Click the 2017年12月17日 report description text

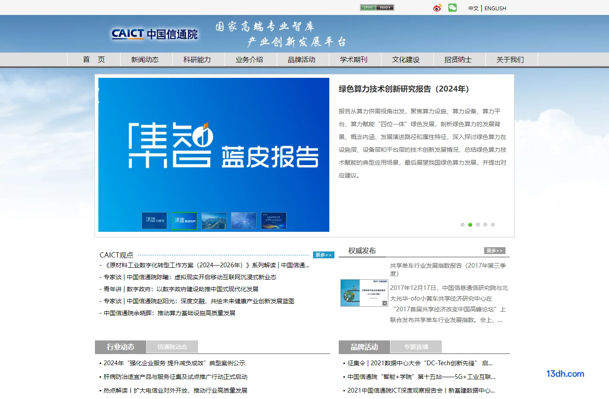tap(449, 304)
